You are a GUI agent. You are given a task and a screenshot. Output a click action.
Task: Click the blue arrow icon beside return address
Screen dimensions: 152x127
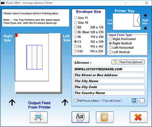[134, 101]
